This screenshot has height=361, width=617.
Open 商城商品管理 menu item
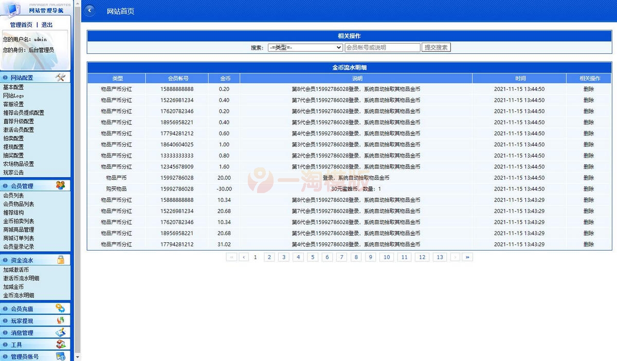point(19,230)
